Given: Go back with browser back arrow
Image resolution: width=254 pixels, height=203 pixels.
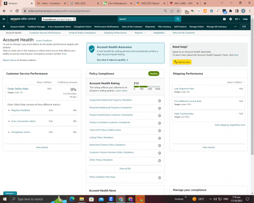Looking at the screenshot, I should pyautogui.click(x=5, y=11).
